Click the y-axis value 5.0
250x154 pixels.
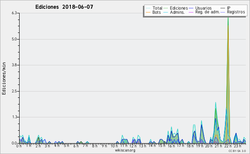tap(14, 39)
